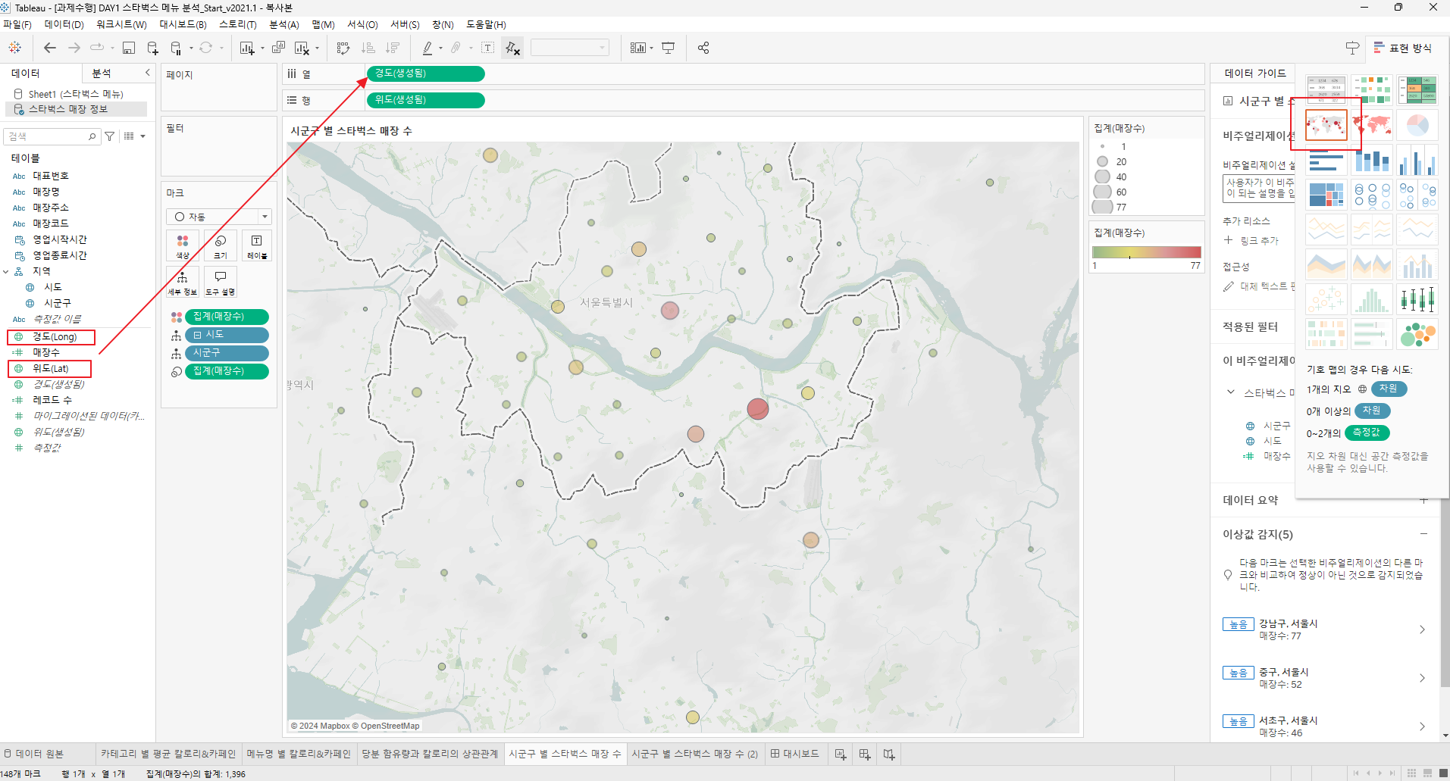The width and height of the screenshot is (1450, 781).
Task: Expand 중구, 서울시 outlier details
Action: point(1422,678)
